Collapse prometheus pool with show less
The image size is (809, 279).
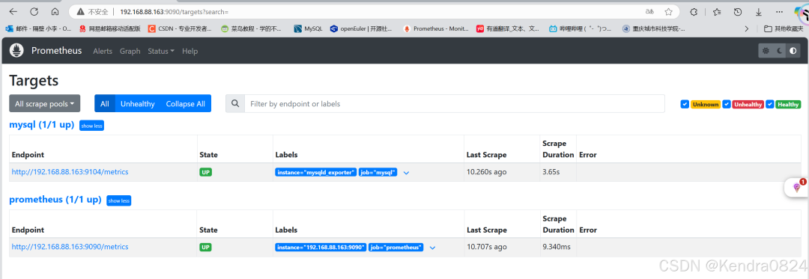[118, 200]
